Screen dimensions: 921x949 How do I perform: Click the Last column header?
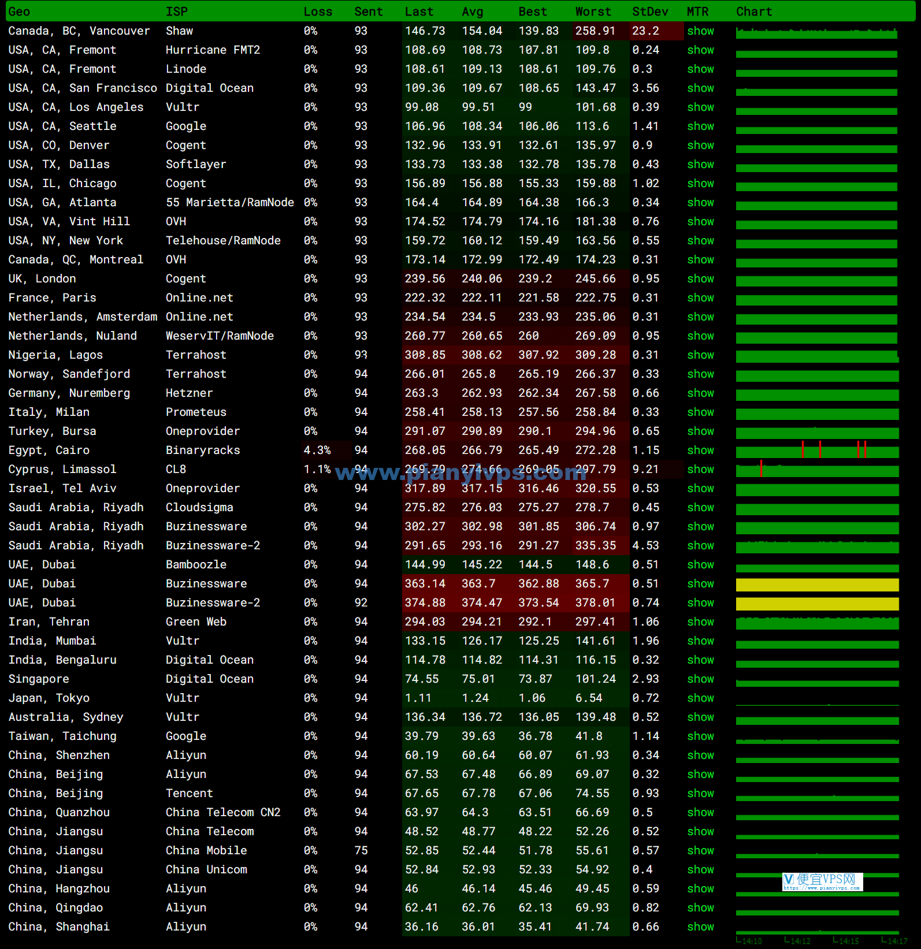[419, 12]
